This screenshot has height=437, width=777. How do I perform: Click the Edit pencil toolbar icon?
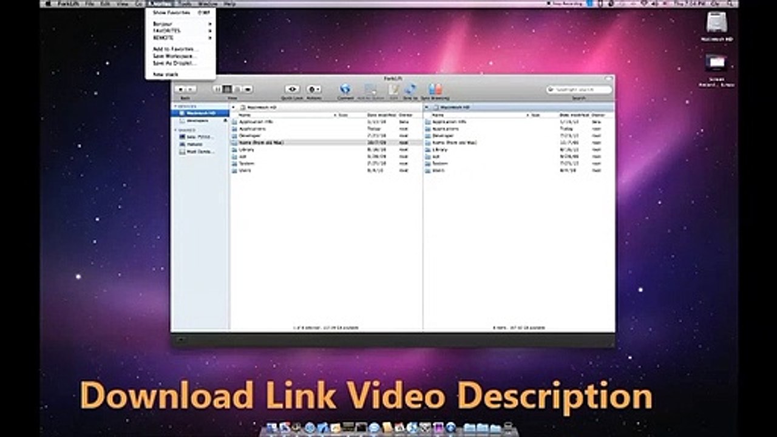click(x=393, y=89)
